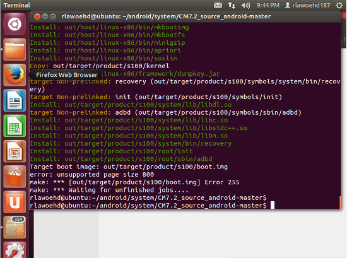
Task: Open the 9:44 PM clock menu
Action: 268,5
